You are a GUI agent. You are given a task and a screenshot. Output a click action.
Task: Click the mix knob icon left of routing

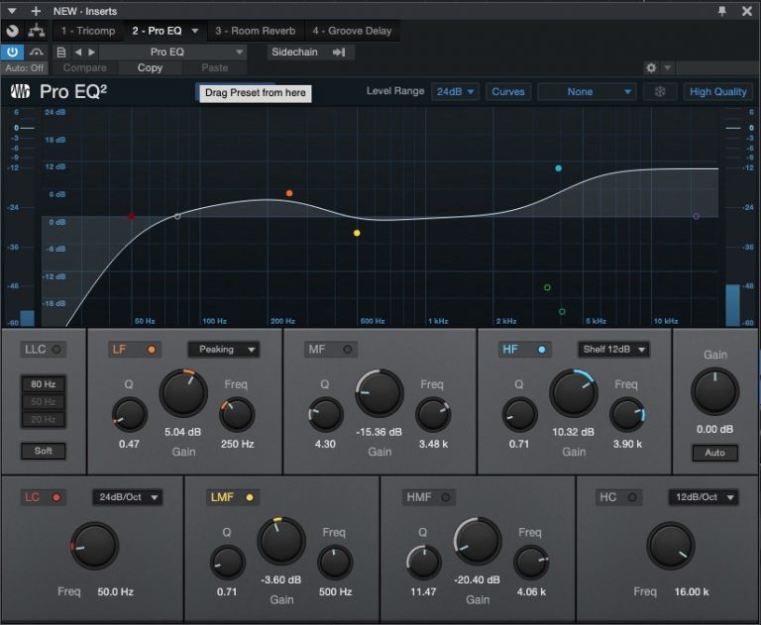(x=13, y=31)
